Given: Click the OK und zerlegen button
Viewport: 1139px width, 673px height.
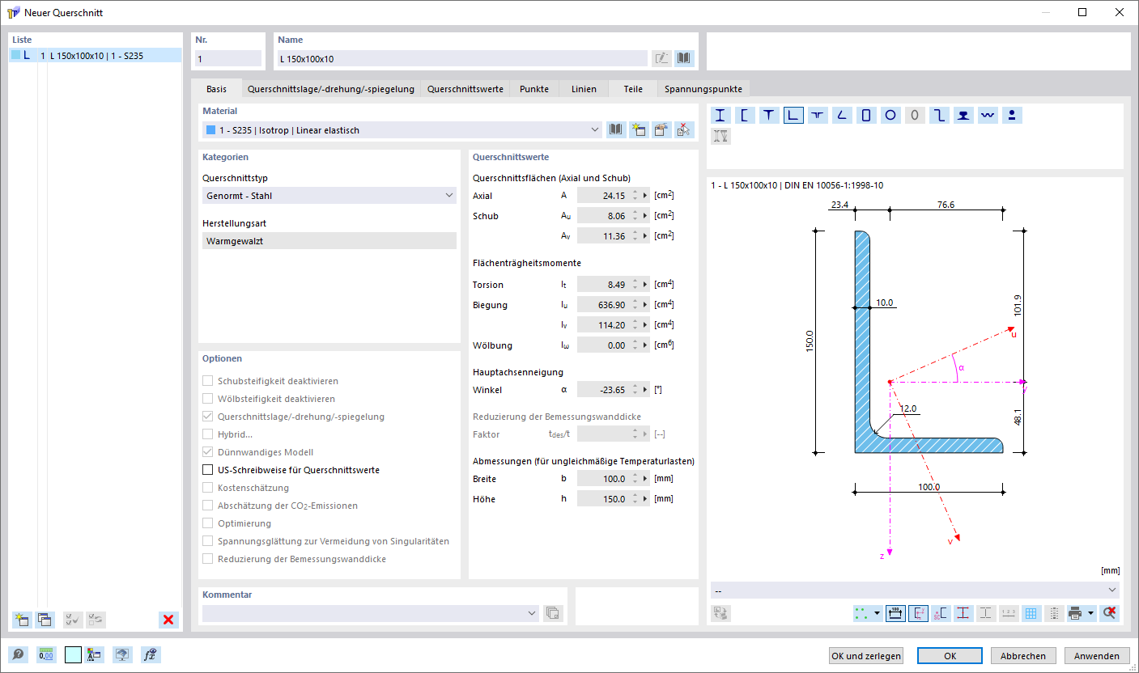Looking at the screenshot, I should 866,656.
